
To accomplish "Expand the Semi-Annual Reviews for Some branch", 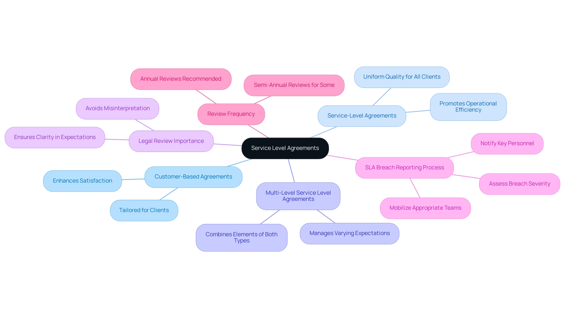I will point(294,85).
